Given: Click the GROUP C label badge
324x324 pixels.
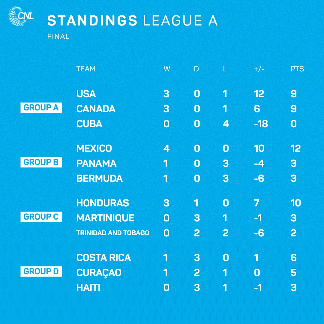Looking at the screenshot, I should tap(41, 217).
